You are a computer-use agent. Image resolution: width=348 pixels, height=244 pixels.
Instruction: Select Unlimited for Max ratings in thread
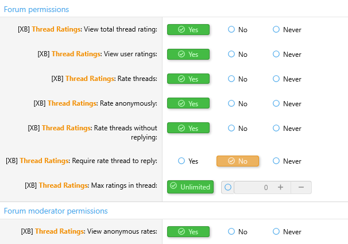point(190,187)
